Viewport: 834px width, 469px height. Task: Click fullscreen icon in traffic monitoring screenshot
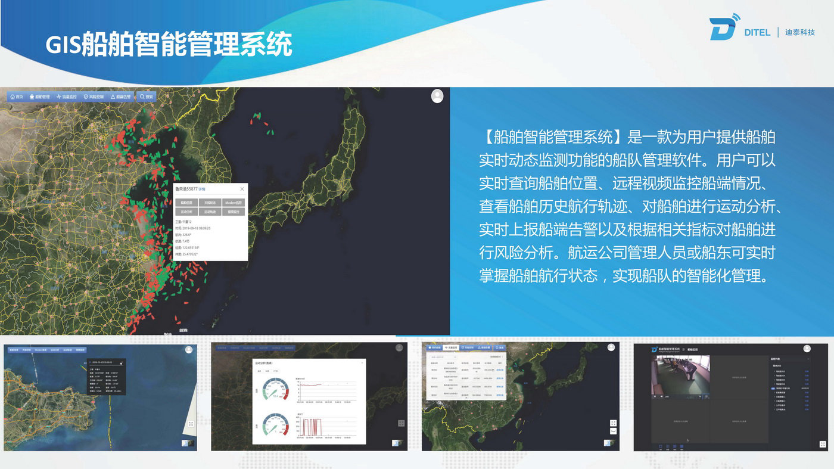[613, 423]
